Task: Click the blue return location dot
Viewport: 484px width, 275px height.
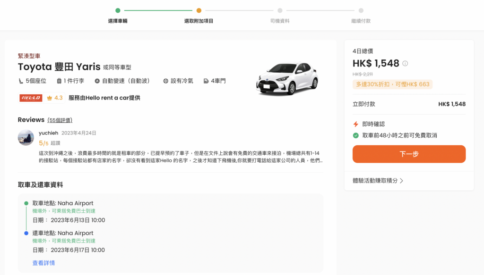Action: pyautogui.click(x=26, y=233)
